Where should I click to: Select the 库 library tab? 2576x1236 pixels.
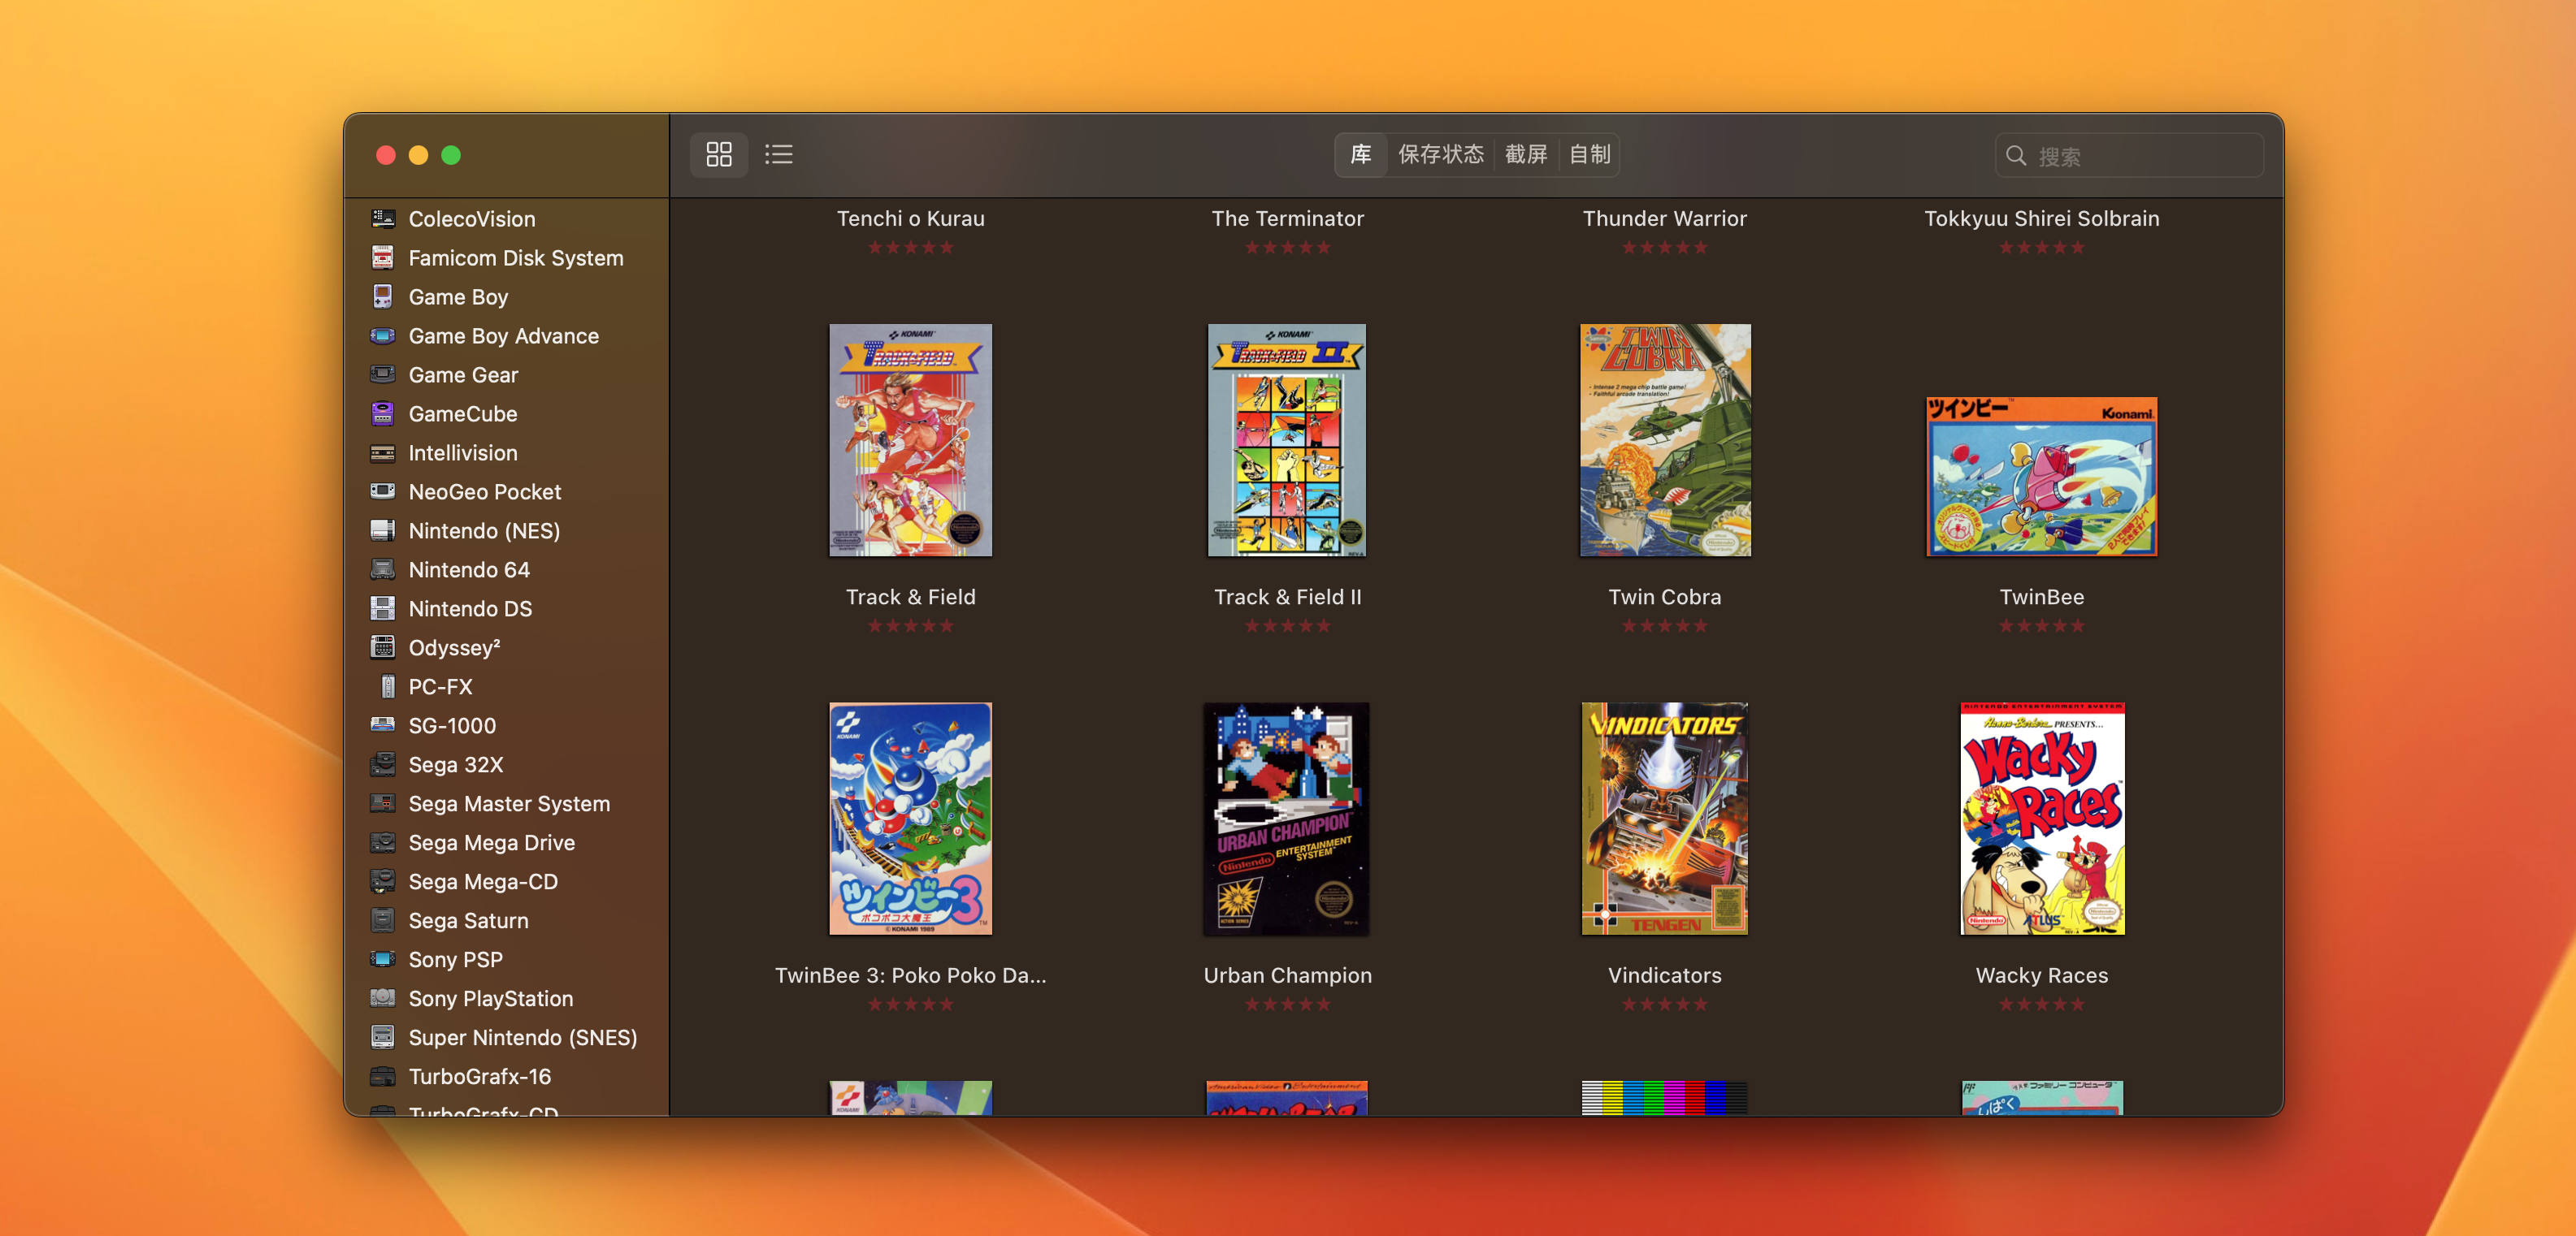click(1361, 155)
